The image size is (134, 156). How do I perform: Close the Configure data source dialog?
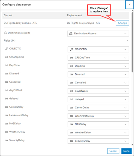tap(129, 5)
